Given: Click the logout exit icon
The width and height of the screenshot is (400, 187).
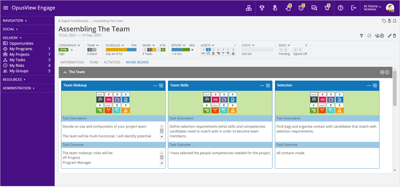Looking at the screenshot, I should tap(354, 8).
